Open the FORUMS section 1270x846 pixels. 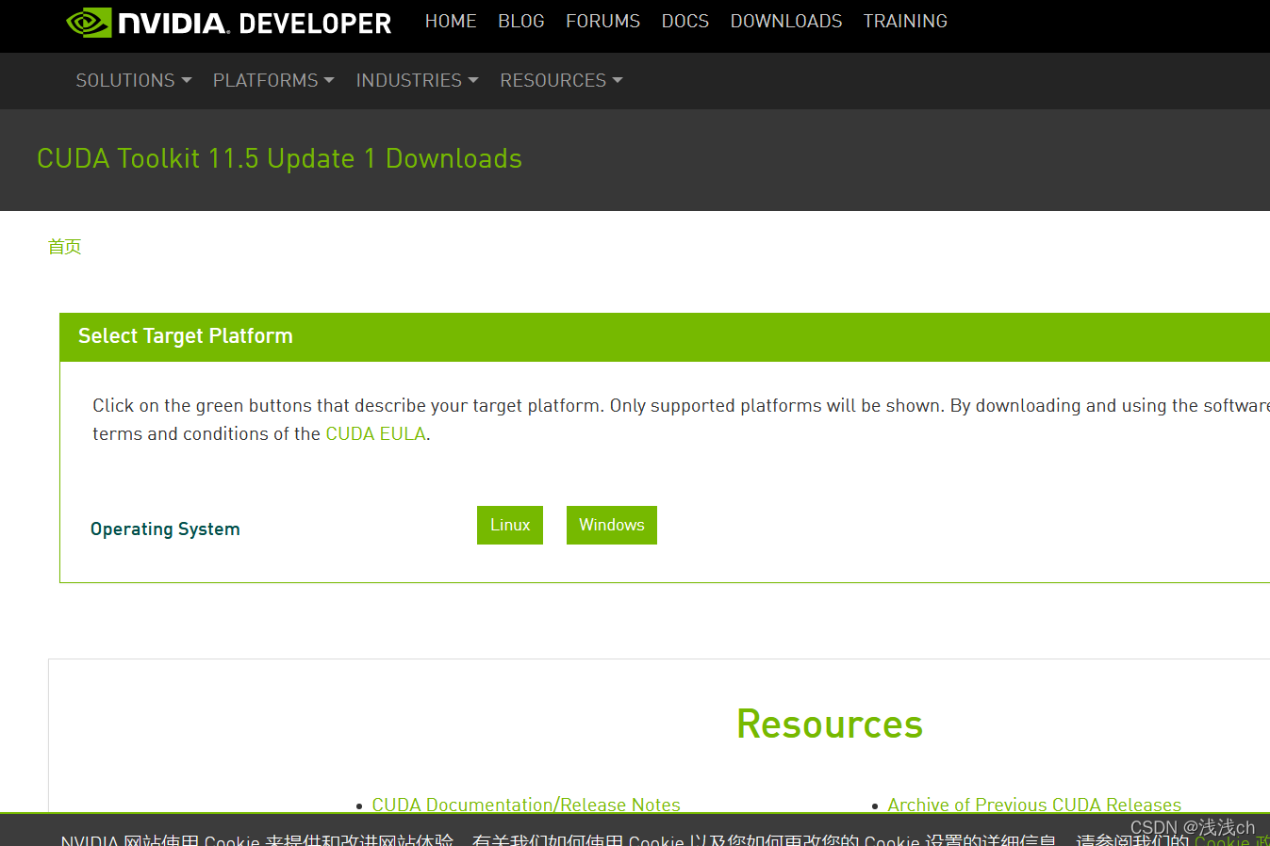602,21
